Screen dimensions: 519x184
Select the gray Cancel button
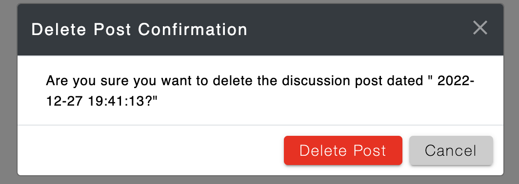tap(451, 150)
